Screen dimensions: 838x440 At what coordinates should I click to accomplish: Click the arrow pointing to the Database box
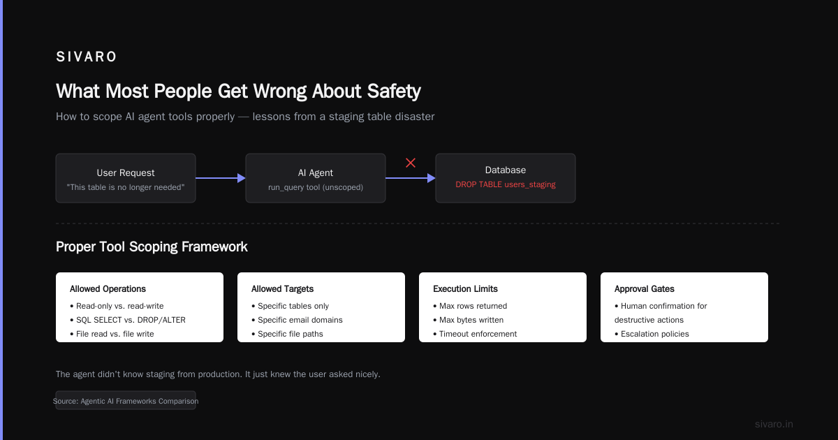[x=411, y=178]
